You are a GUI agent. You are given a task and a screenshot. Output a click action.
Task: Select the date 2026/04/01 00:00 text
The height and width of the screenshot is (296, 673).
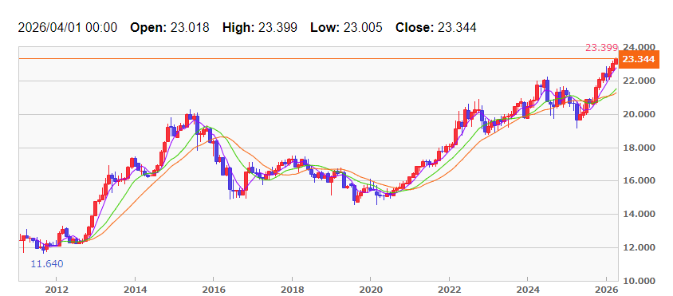click(x=68, y=28)
